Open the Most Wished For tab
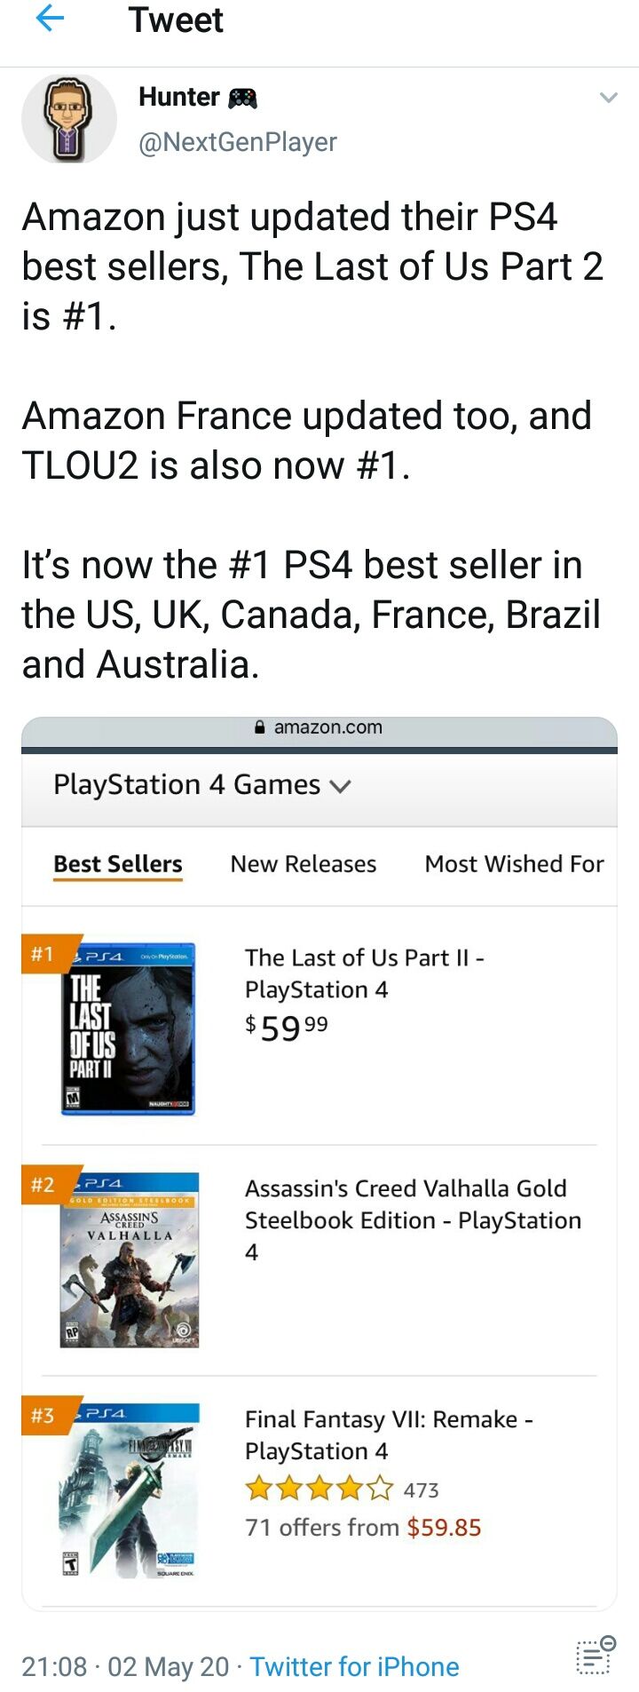Viewport: 639px width, 1692px height. click(x=515, y=864)
